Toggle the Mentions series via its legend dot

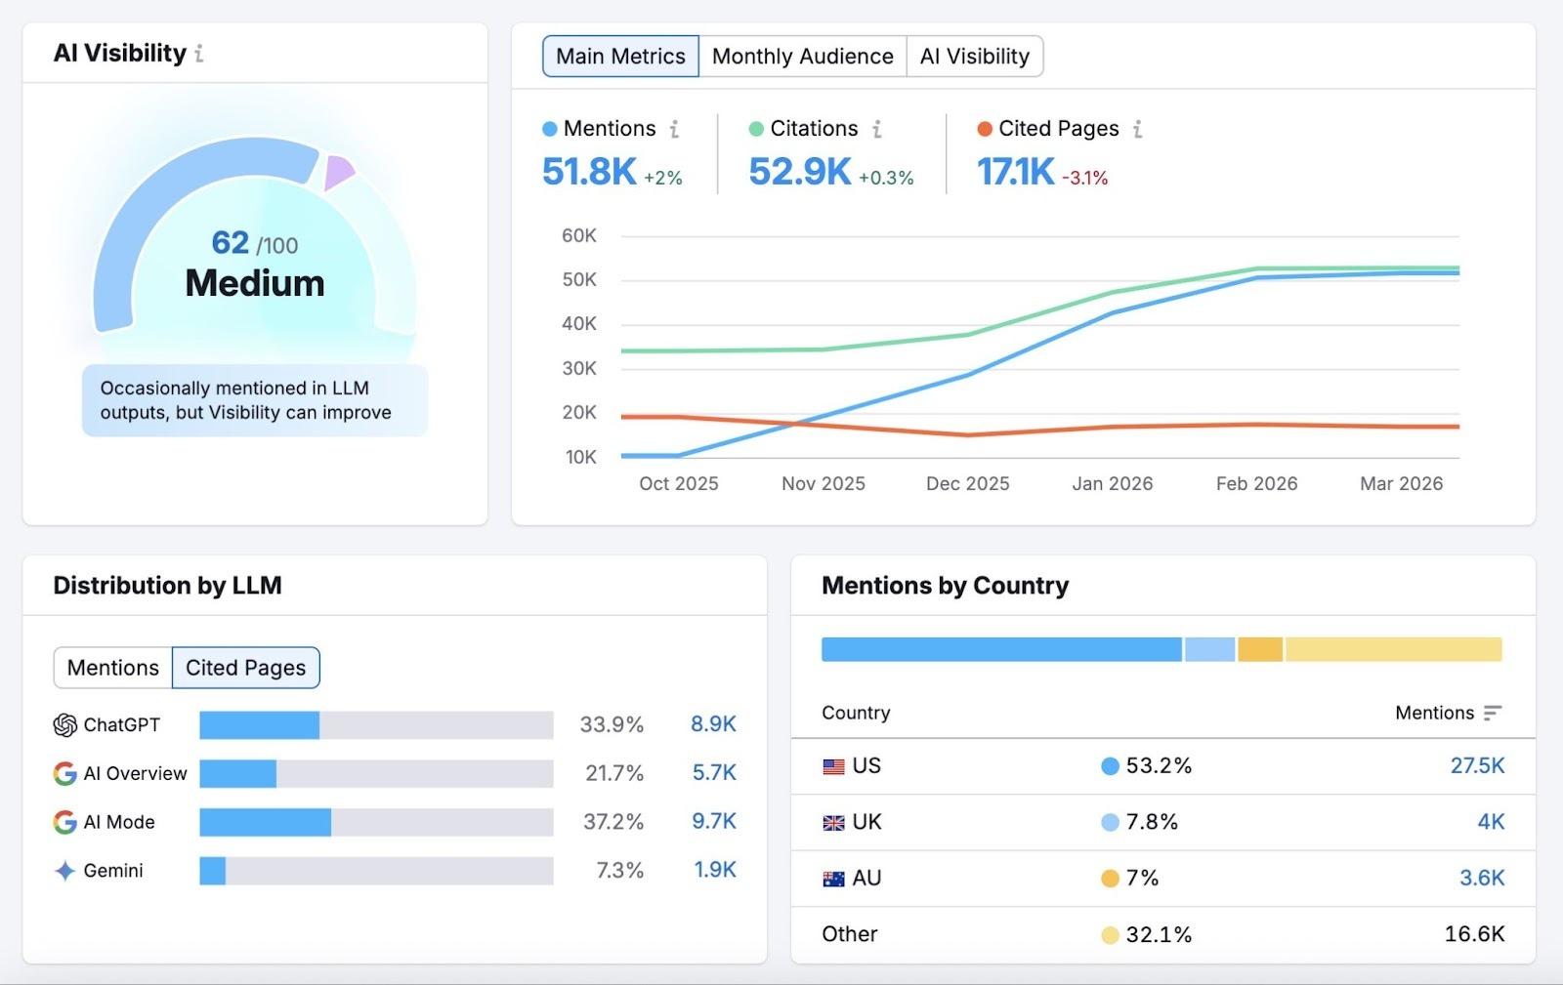pyautogui.click(x=550, y=128)
